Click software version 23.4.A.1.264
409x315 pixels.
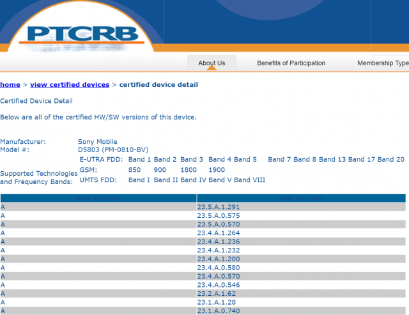pyautogui.click(x=219, y=233)
